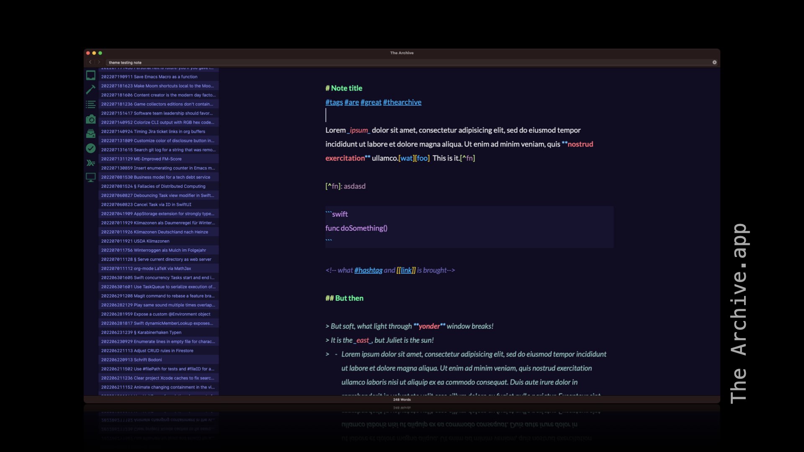This screenshot has width=804, height=452.
Task: Follow the #thearchive tag link
Action: tap(402, 102)
